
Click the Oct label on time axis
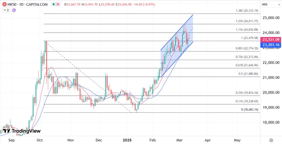39,140
